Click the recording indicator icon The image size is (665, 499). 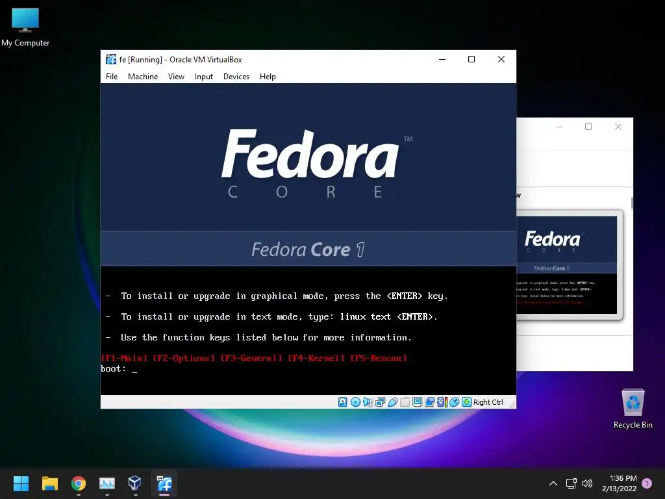pyautogui.click(x=430, y=402)
